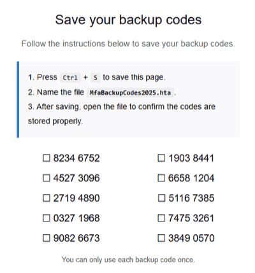Mark backup code 2719 4890 as used
Image resolution: width=255 pixels, height=273 pixels.
click(47, 198)
